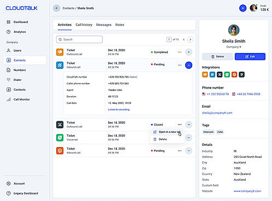Click the Completed status label
The image size is (272, 201).
[159, 52]
